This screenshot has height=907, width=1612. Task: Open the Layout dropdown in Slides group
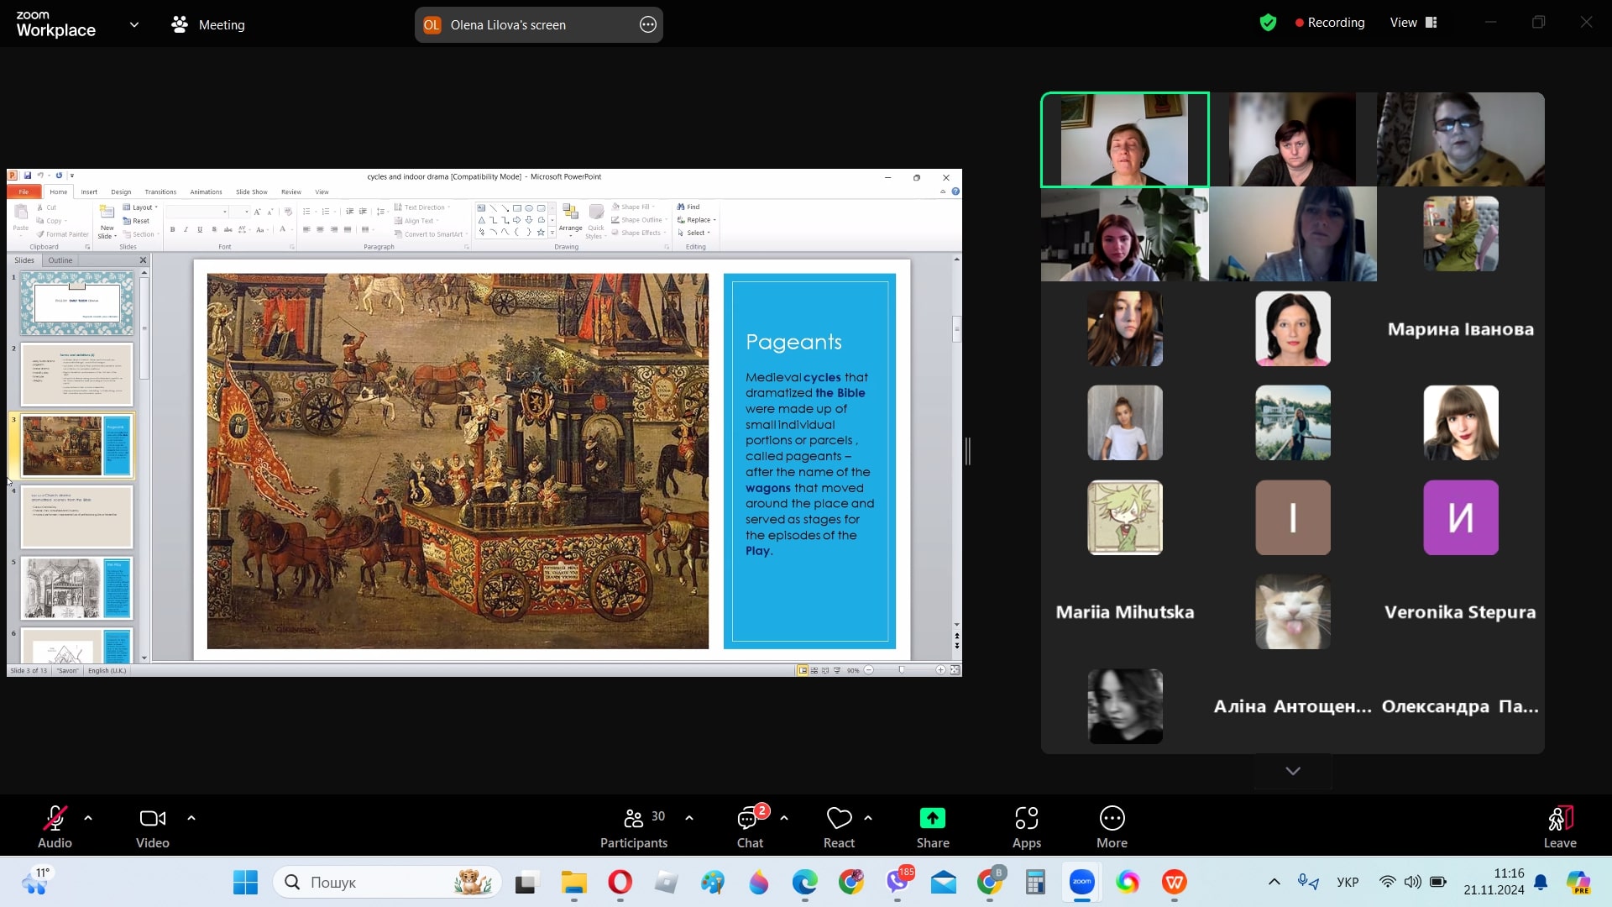(x=140, y=207)
